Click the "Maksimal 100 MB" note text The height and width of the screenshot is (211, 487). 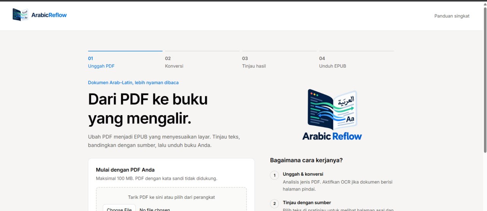pos(156,178)
